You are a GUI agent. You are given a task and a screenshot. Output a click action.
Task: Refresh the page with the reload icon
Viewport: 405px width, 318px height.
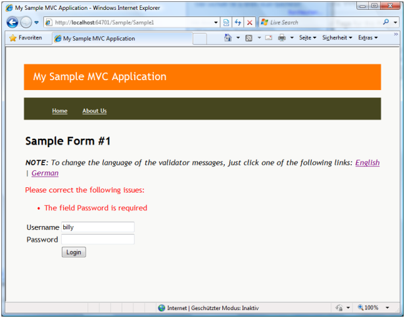coord(238,22)
